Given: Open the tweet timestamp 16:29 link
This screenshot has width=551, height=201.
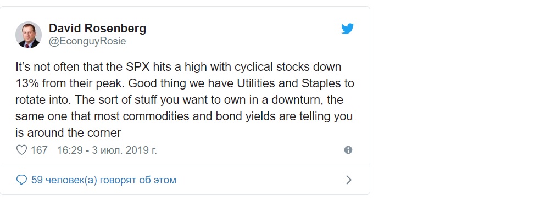Looking at the screenshot, I should click(70, 150).
